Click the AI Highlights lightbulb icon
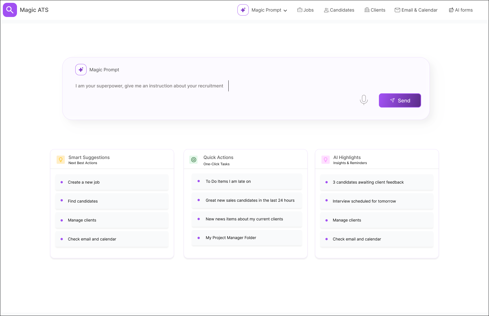The width and height of the screenshot is (489, 316). 325,160
